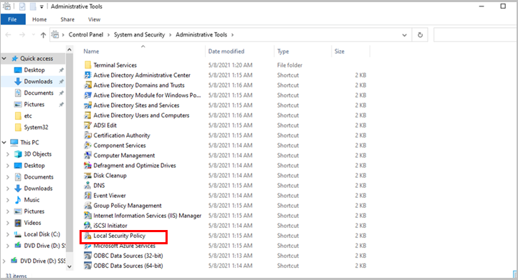Image resolution: width=518 pixels, height=280 pixels.
Task: Select Active Directory Domains and Trusts icon
Action: 87,85
